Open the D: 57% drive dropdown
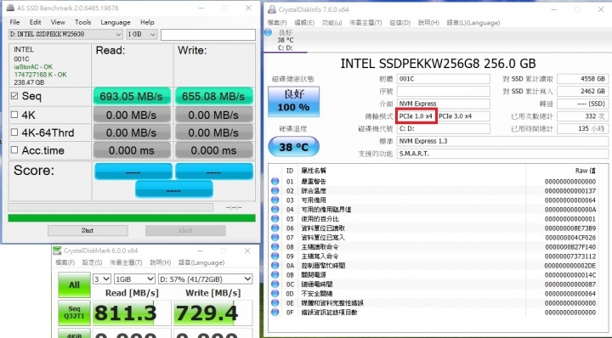612x338 pixels. (205, 279)
